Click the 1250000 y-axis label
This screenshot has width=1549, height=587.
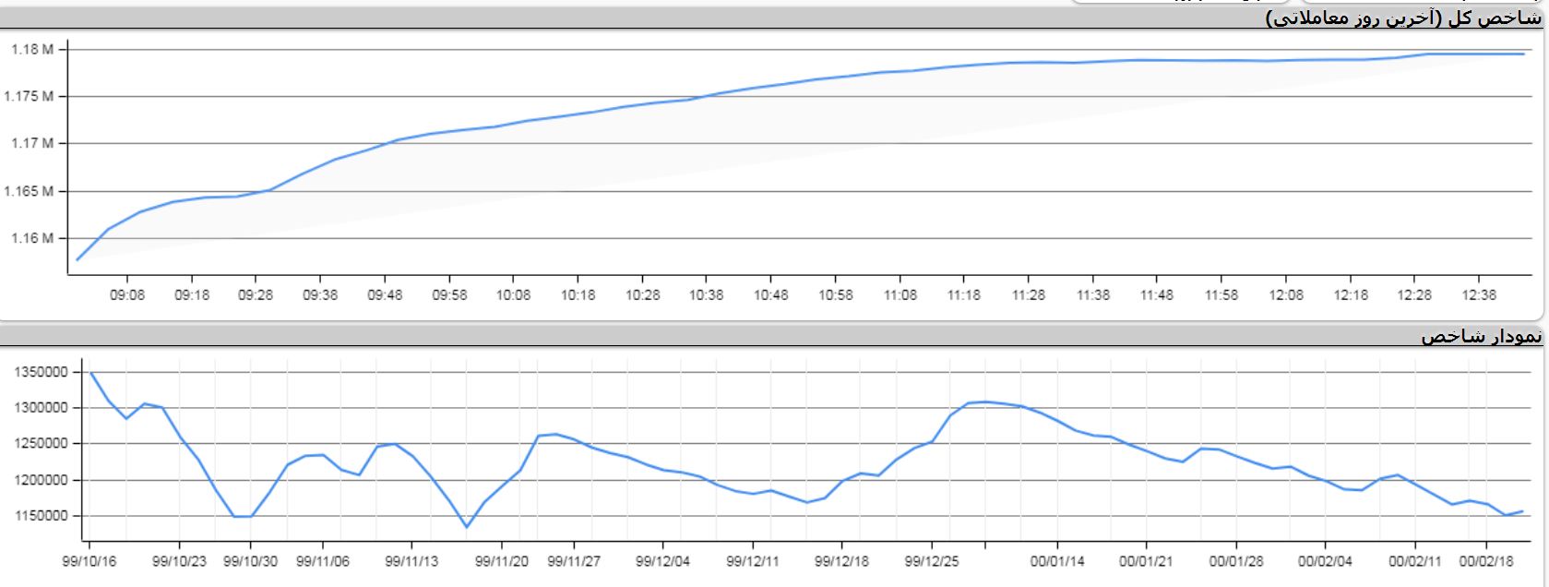point(41,444)
